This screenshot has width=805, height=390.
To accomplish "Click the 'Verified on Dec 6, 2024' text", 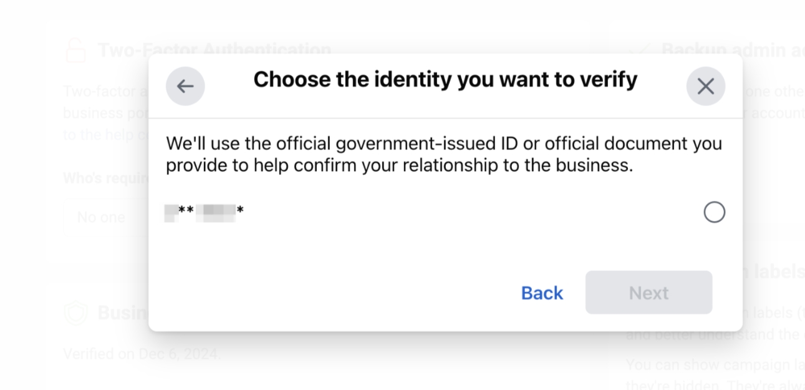I will click(142, 354).
